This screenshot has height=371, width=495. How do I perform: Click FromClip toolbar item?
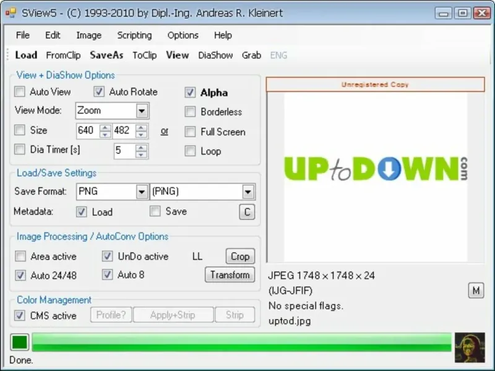[63, 55]
